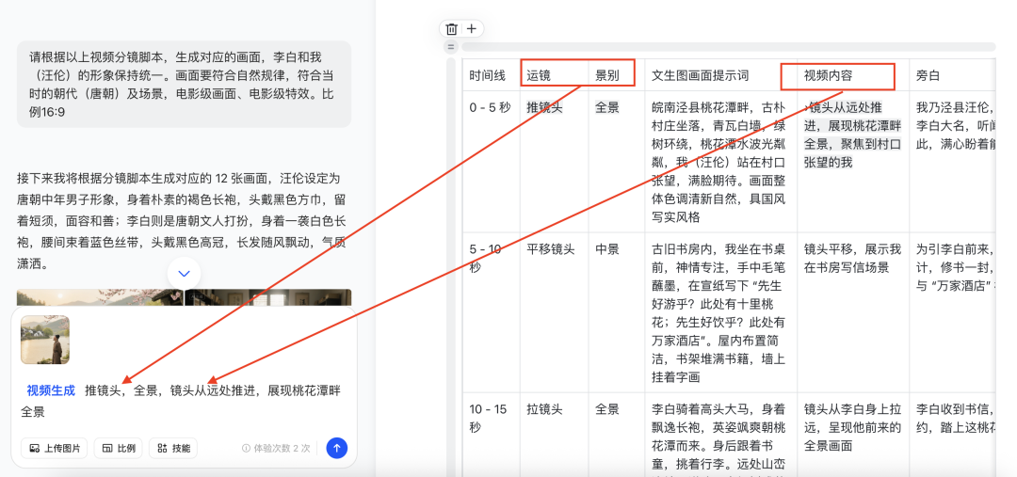Click the 0 - 5 秒 timeline cell

click(491, 162)
